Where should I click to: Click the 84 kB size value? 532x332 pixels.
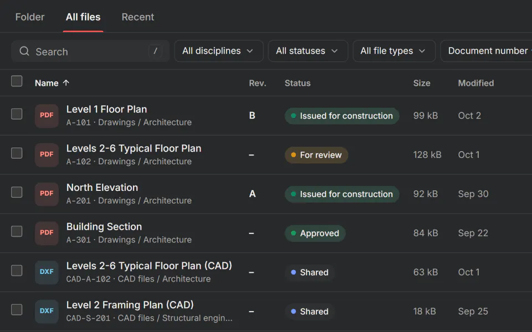(x=426, y=233)
